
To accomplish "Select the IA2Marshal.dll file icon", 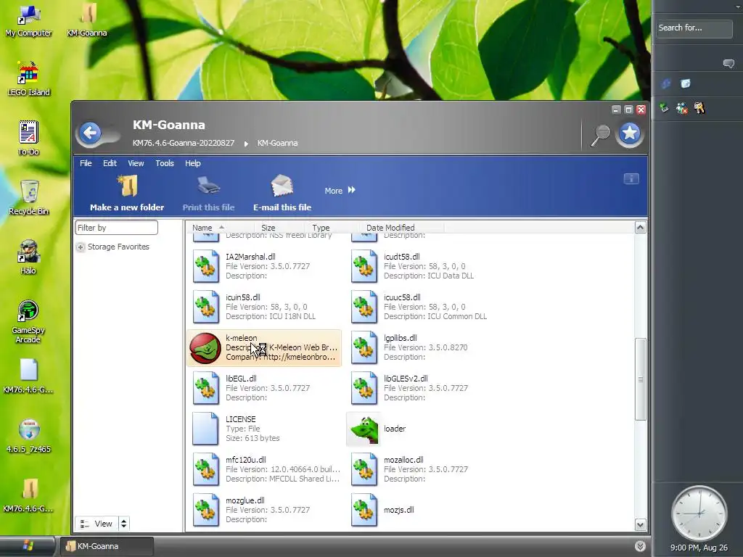I will (x=205, y=266).
